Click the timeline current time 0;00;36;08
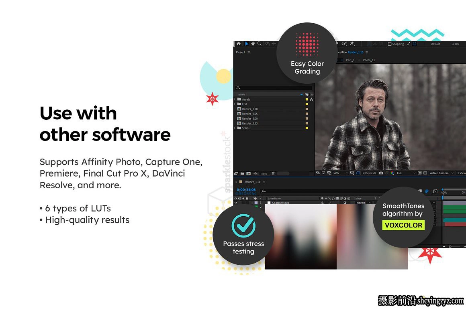 point(246,190)
